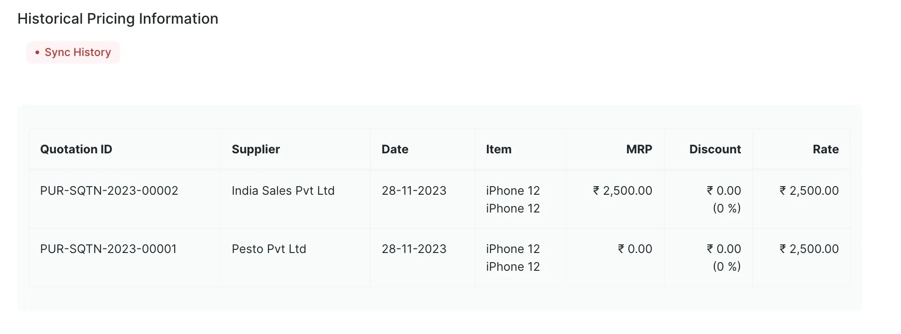Viewport: 901px width, 334px height.
Task: Select the rate for India Sales row
Action: tap(809, 191)
